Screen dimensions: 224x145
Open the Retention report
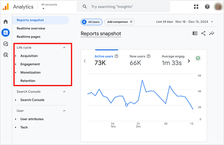tap(28, 81)
